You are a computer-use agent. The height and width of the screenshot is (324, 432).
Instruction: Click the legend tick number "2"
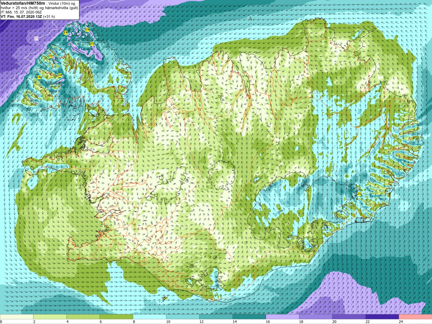click(x=34, y=322)
